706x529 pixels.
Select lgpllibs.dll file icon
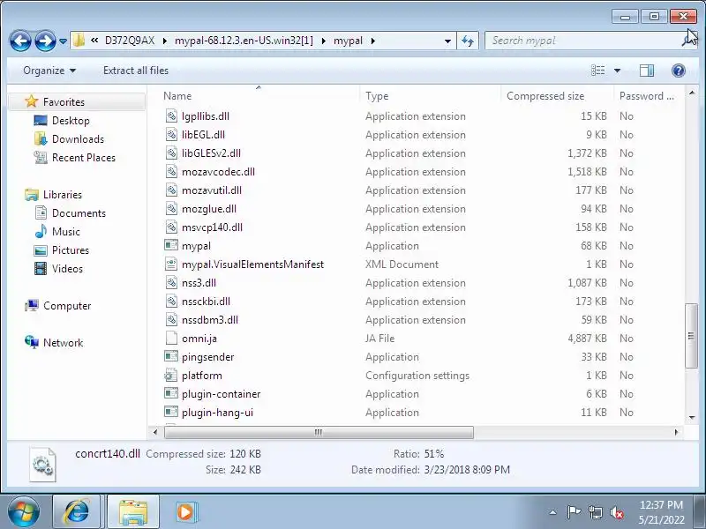(x=171, y=115)
